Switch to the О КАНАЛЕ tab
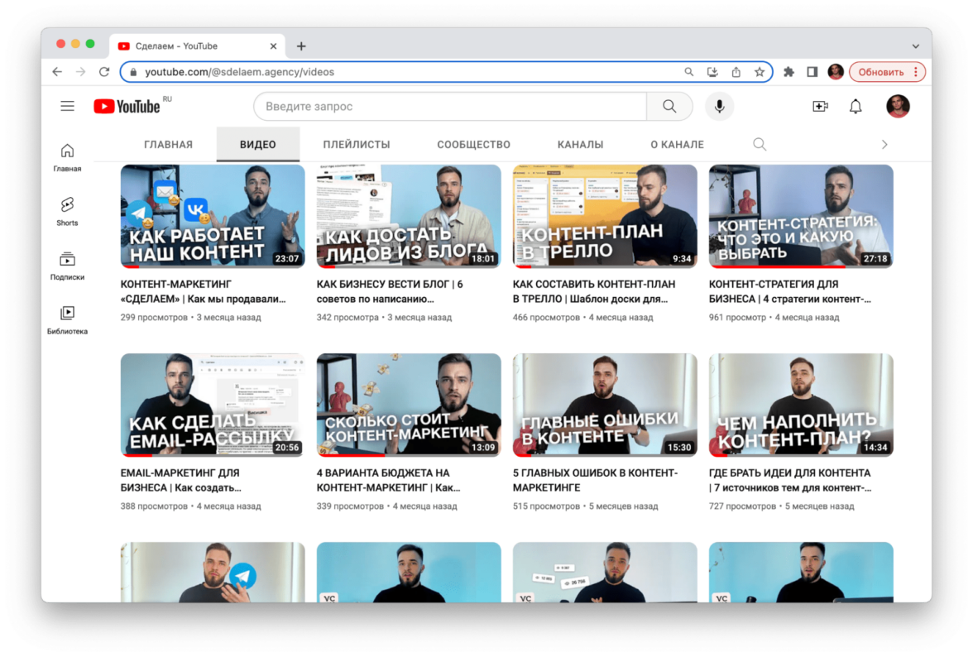The image size is (973, 657). coord(677,144)
